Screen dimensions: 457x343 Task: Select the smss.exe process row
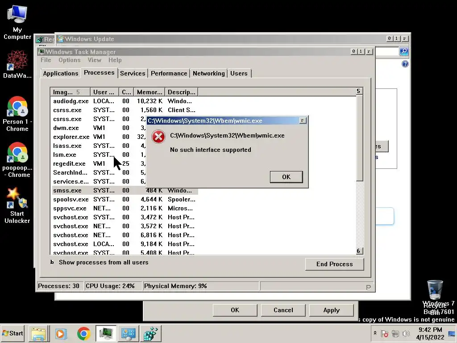point(125,190)
